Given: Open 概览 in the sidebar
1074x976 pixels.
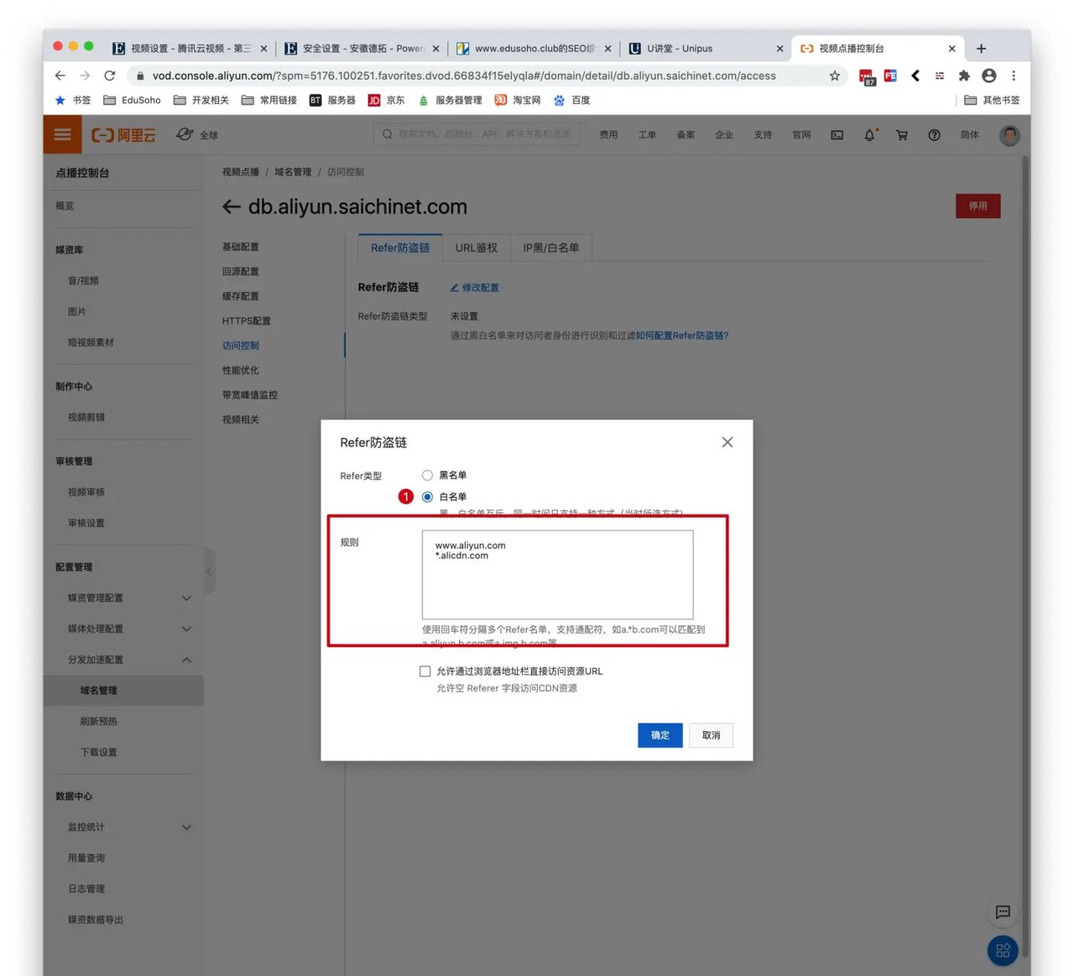Looking at the screenshot, I should coord(65,206).
